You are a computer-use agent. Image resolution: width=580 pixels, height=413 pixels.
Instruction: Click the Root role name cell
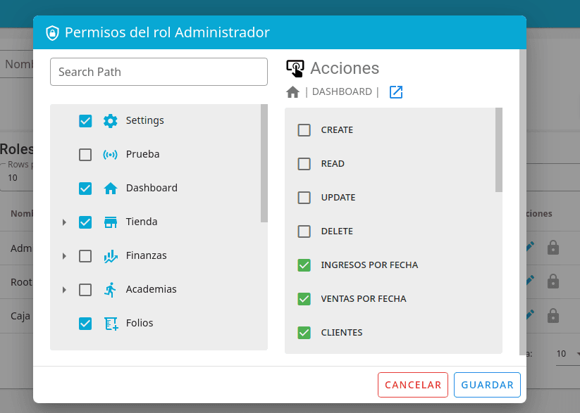point(21,282)
